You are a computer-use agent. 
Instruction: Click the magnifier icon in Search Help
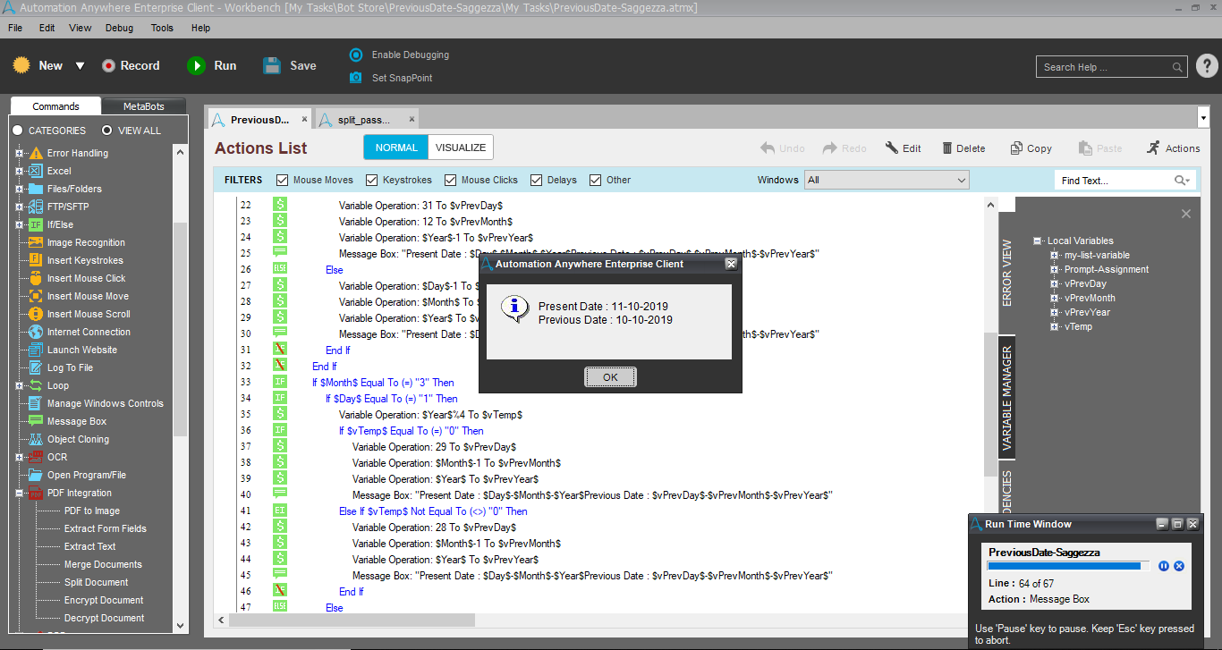tap(1178, 67)
